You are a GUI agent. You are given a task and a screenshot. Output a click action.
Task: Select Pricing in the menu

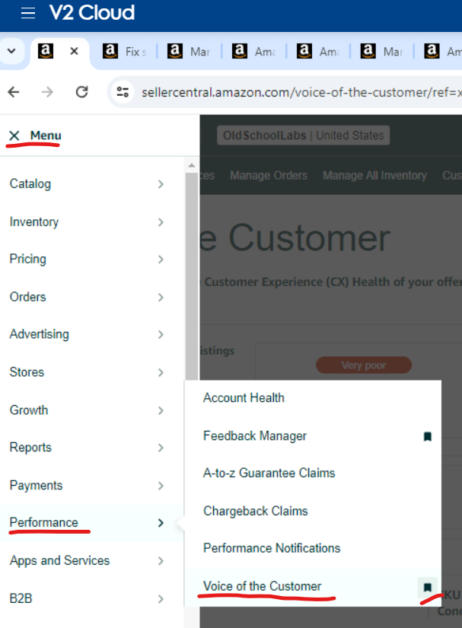(28, 259)
